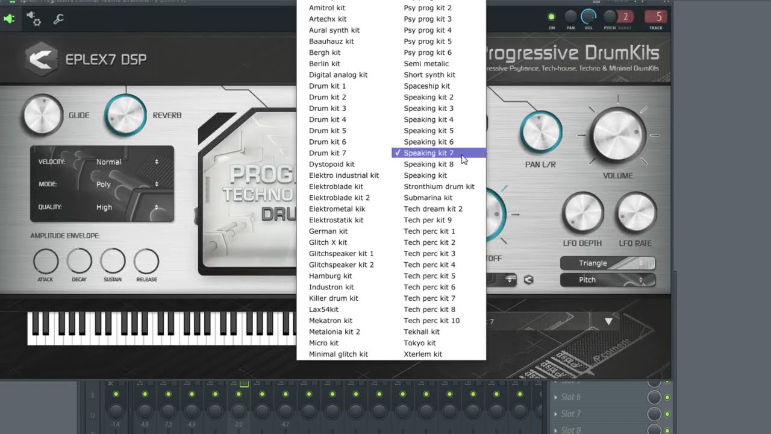771x434 pixels.
Task: Click the small hexagon arrow icon
Action: (529, 280)
